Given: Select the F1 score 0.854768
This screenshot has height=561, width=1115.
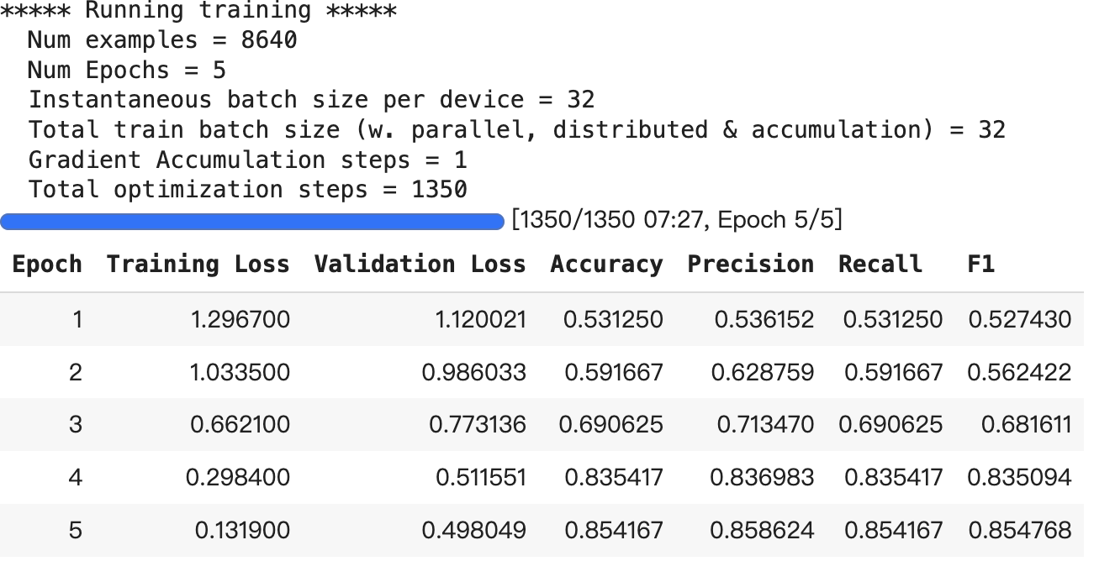Looking at the screenshot, I should point(1019,531).
